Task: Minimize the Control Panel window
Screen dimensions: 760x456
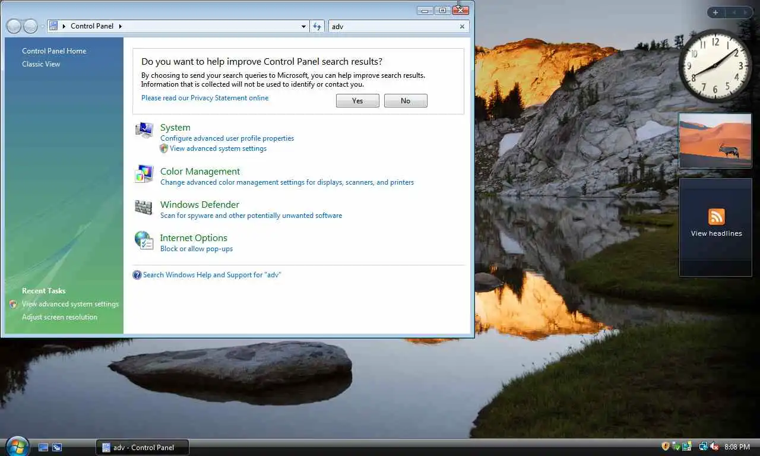Action: pyautogui.click(x=425, y=10)
